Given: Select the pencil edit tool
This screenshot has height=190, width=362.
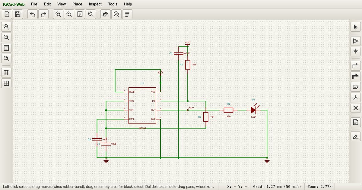Looking at the screenshot, I should pyautogui.click(x=356, y=136).
